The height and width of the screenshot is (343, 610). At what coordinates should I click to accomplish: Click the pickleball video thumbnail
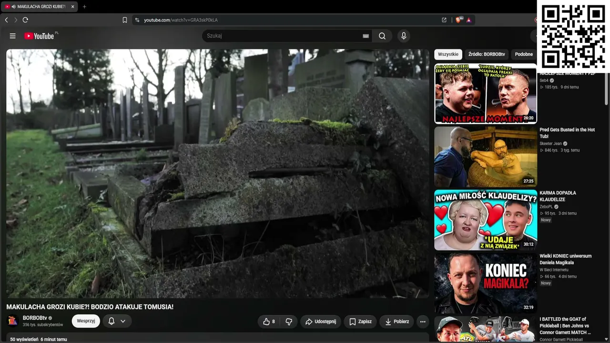pos(486,329)
